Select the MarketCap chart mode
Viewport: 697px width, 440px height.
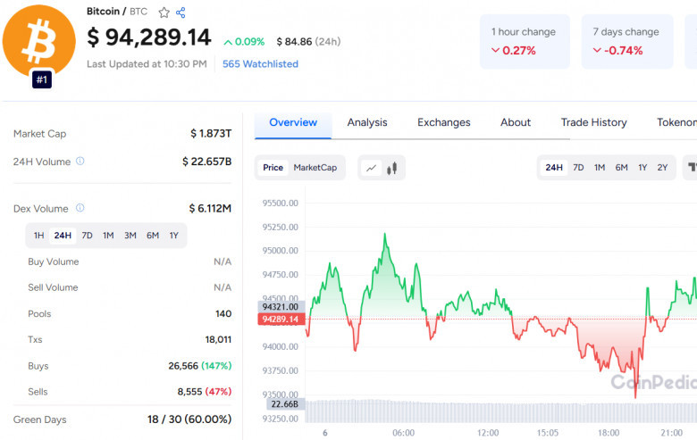[x=315, y=168]
